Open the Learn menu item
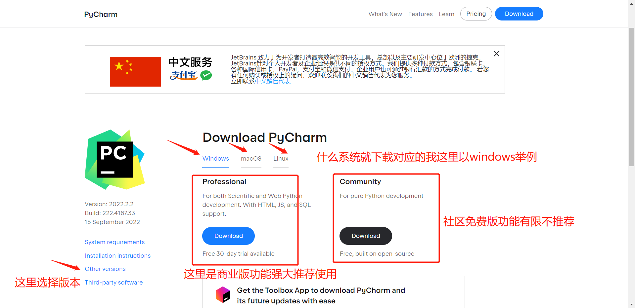This screenshot has width=635, height=308. (x=446, y=14)
